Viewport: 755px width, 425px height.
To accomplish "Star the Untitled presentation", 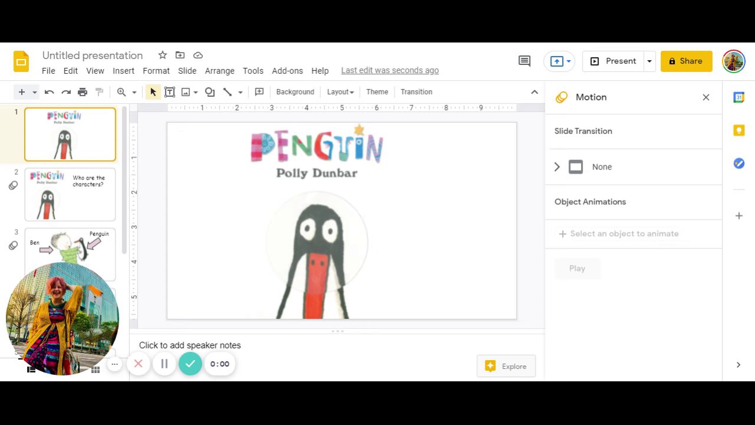I will point(162,55).
